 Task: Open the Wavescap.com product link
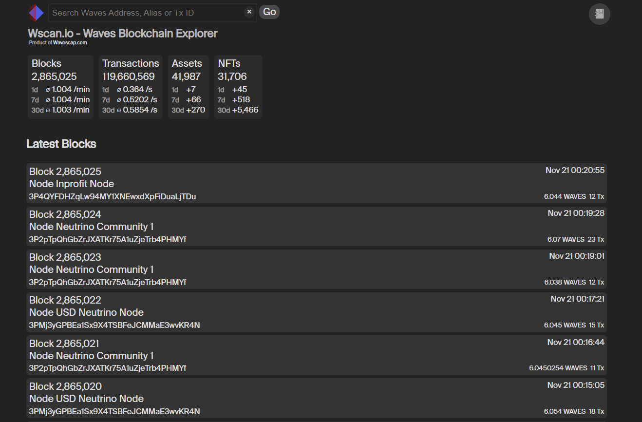coord(70,43)
